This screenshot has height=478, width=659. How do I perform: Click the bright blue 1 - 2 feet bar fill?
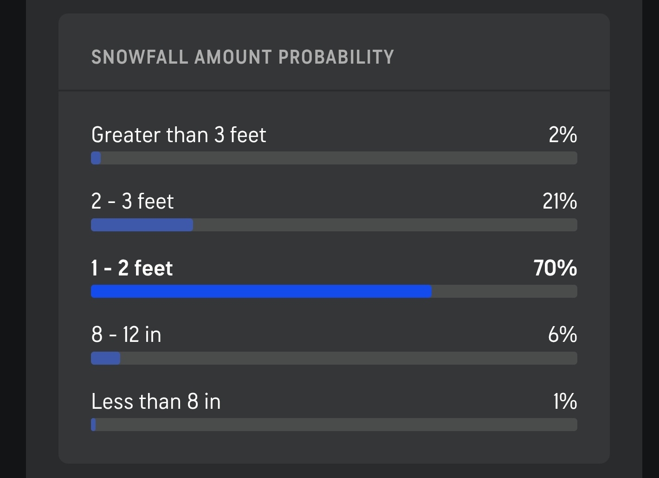tap(261, 291)
